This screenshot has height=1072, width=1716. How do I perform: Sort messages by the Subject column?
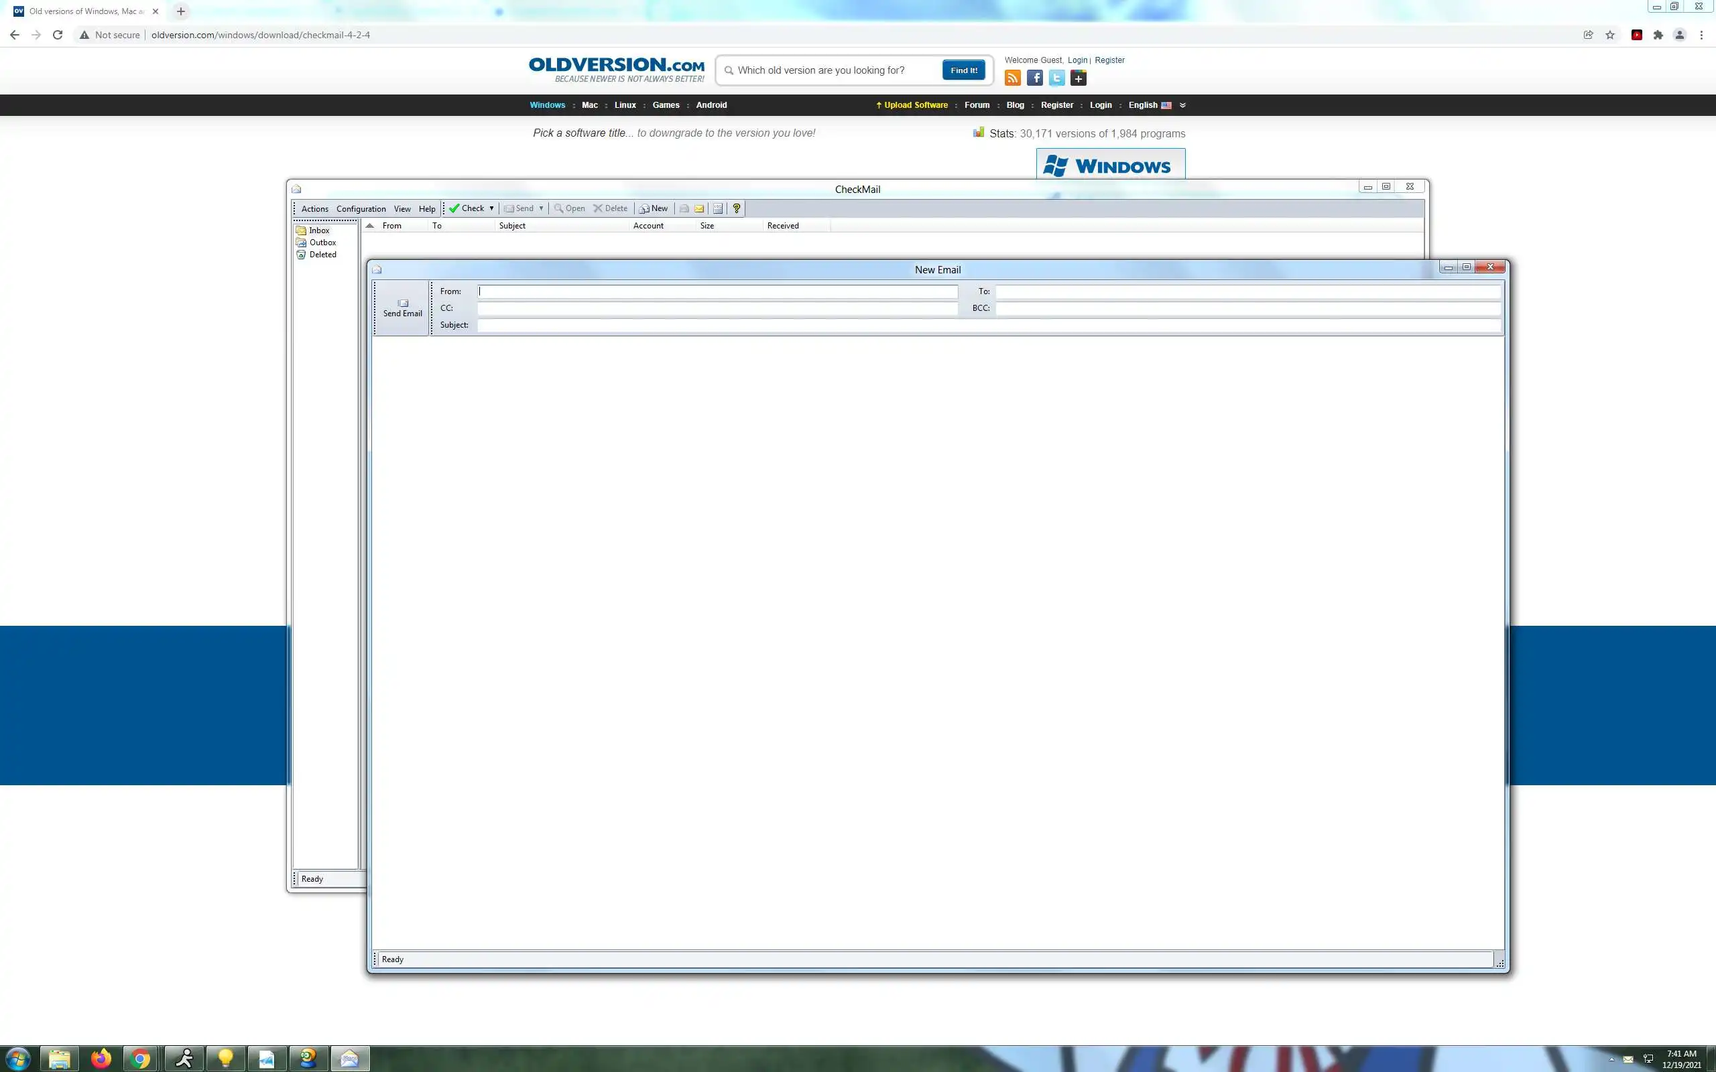click(512, 226)
